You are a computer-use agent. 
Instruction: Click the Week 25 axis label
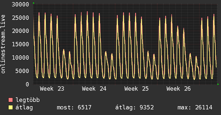(137, 89)
